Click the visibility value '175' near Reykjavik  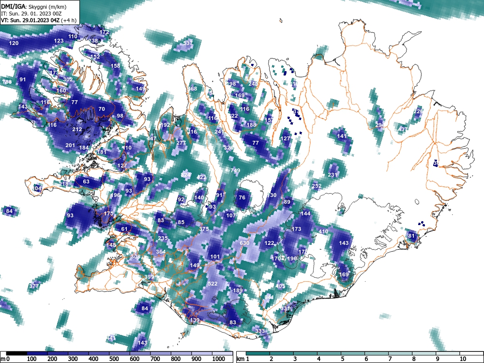click(108, 213)
